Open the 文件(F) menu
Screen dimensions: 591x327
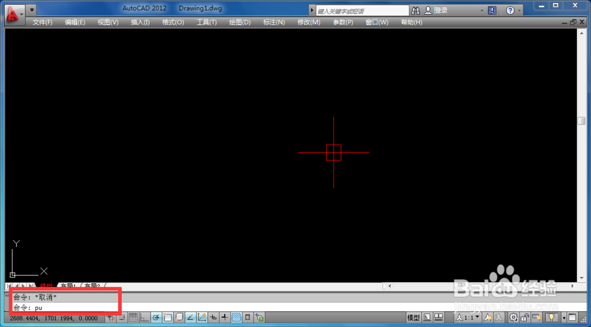pyautogui.click(x=42, y=22)
